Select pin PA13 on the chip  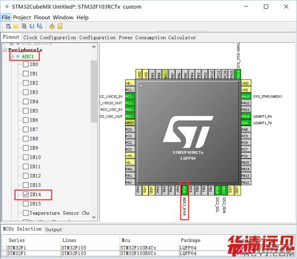pos(246,96)
